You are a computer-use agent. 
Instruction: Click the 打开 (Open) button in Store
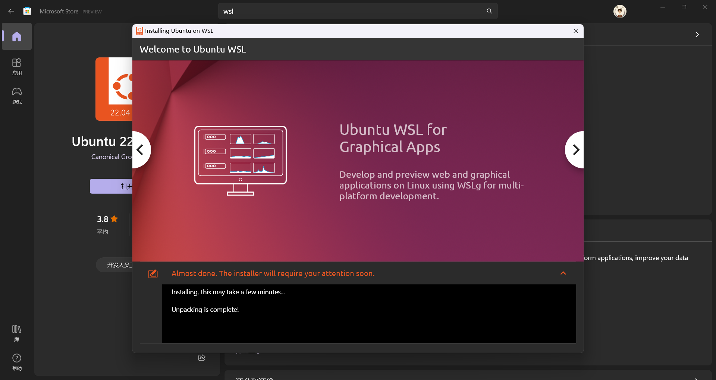coord(111,186)
